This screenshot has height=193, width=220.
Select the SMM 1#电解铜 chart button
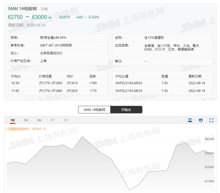point(94,110)
